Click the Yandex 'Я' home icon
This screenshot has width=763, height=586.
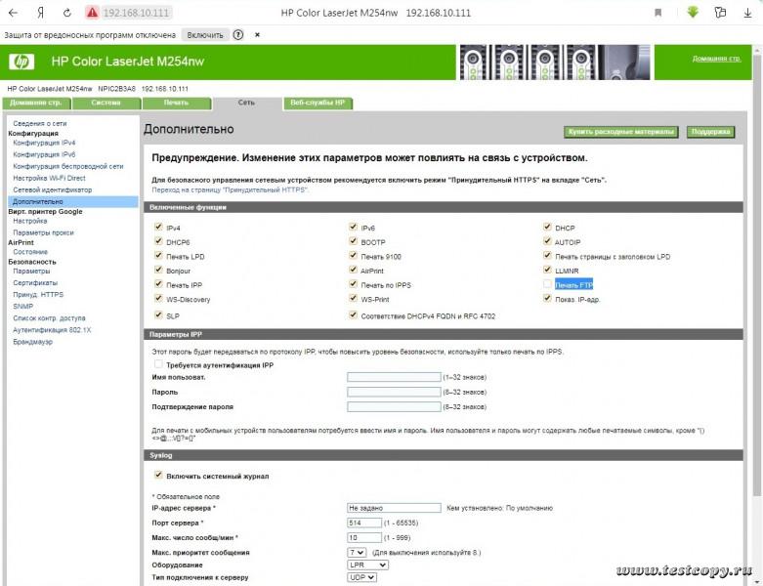(40, 13)
